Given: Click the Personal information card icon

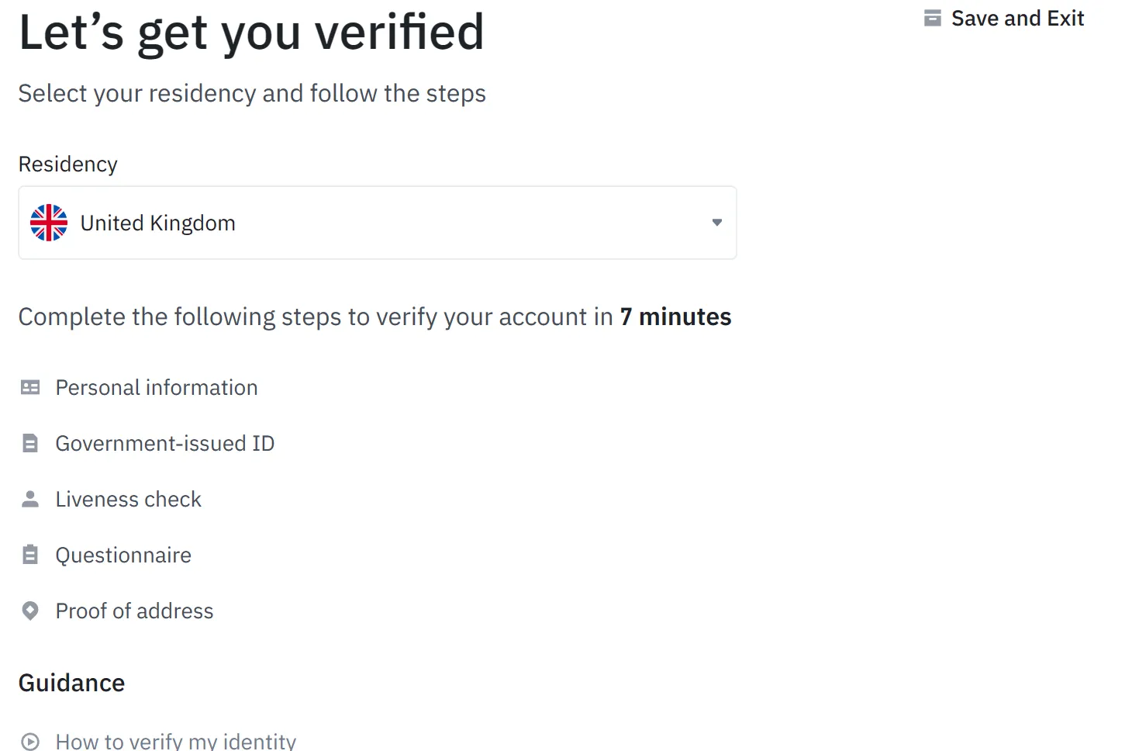Looking at the screenshot, I should pos(30,387).
